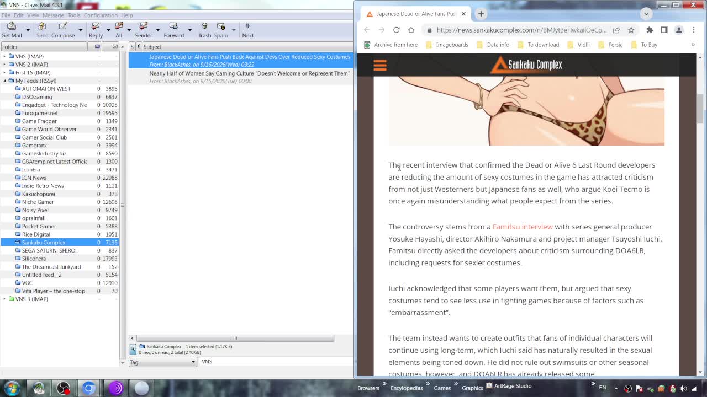Click the quick search magnifier icon
Image resolution: width=707 pixels, height=397 pixels.
point(133,349)
